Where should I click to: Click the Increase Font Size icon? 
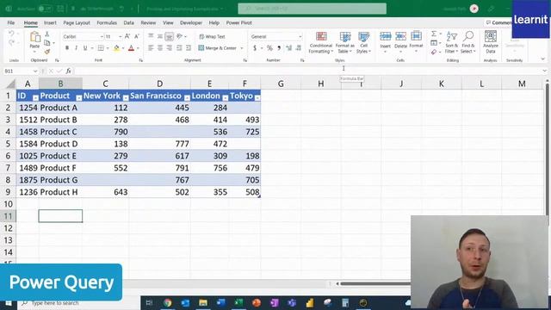[127, 36]
